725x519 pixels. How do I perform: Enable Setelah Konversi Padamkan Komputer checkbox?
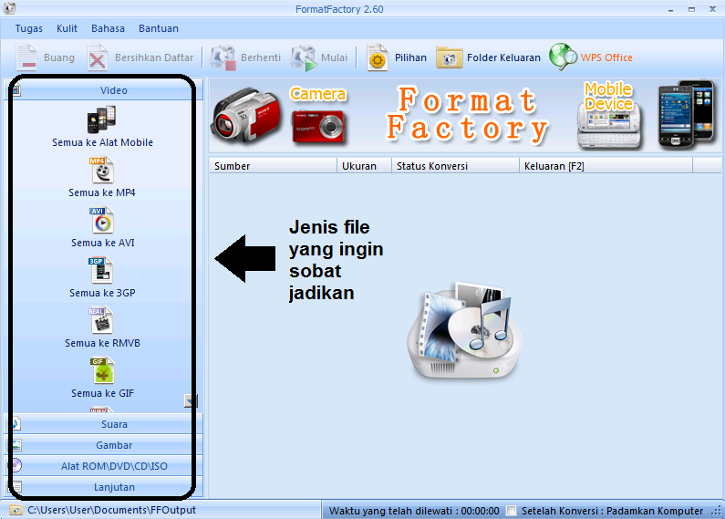point(512,511)
